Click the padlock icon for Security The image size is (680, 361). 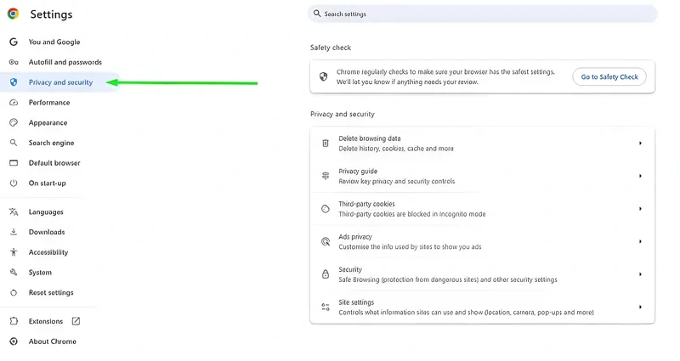point(326,274)
